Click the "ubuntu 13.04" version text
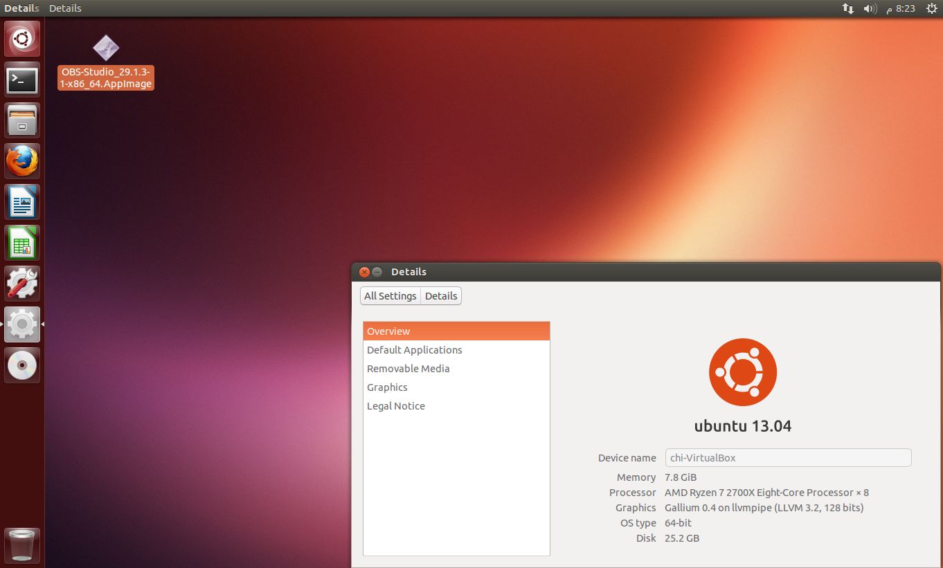 click(x=743, y=425)
